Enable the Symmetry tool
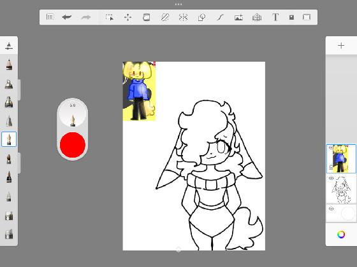Viewport: 357px width, 267px height. click(183, 17)
